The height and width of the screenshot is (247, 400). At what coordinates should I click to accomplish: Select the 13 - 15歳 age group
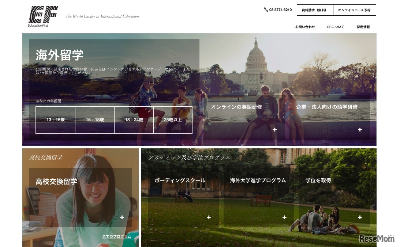pyautogui.click(x=55, y=120)
